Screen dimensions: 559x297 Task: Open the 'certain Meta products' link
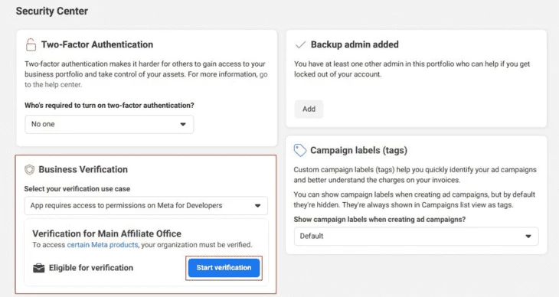103,245
